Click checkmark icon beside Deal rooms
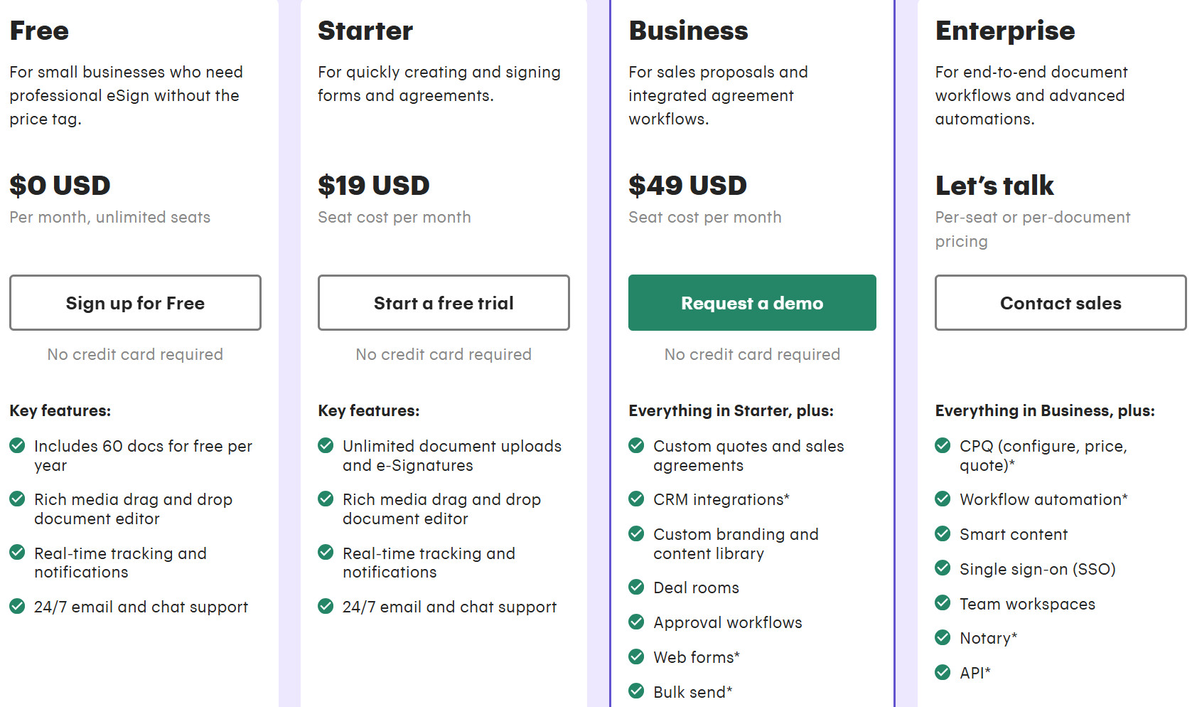Viewport: 1197px width, 707px height. [x=636, y=588]
